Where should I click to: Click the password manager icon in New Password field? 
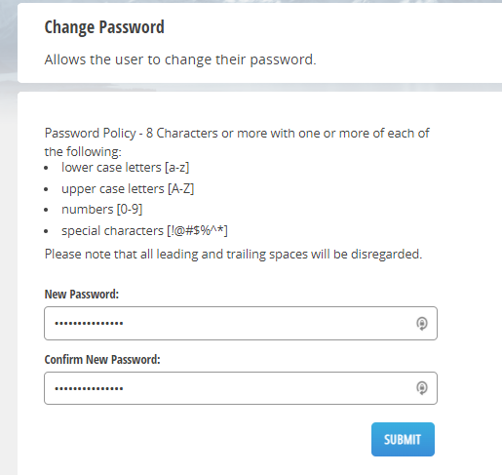[422, 324]
